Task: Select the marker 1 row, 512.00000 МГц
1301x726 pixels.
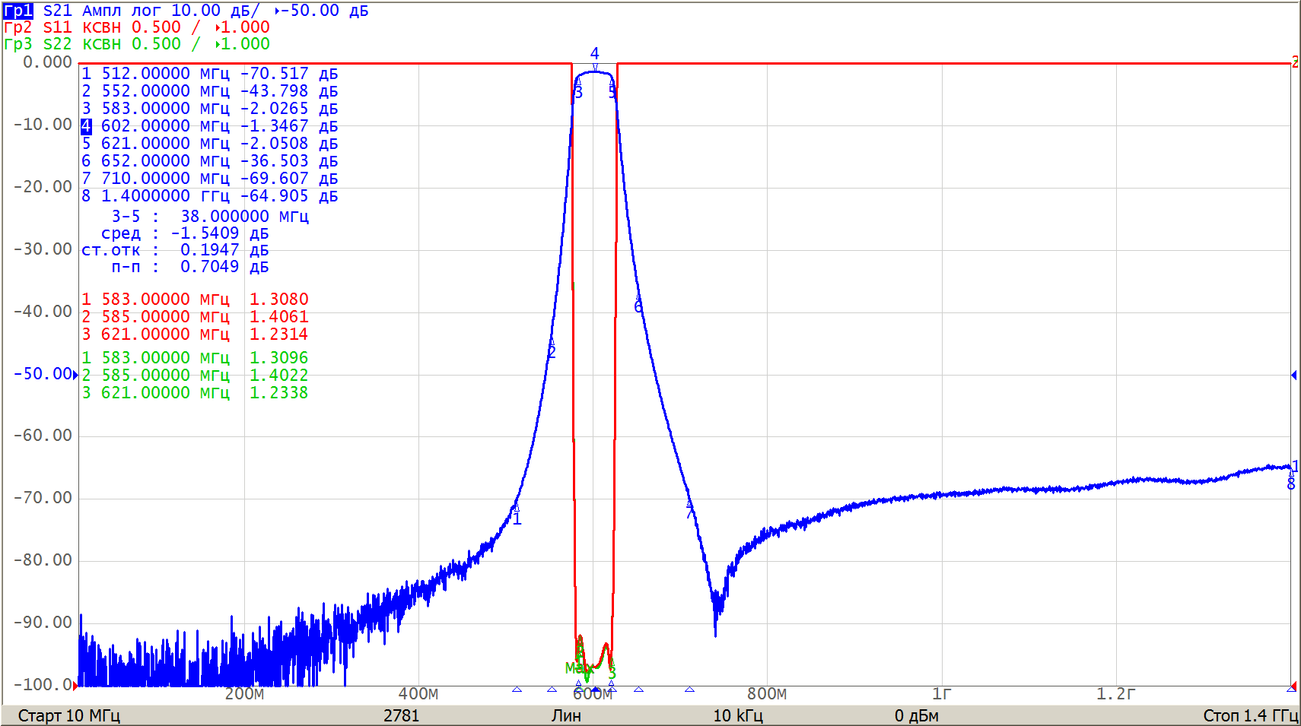Action: coord(209,74)
